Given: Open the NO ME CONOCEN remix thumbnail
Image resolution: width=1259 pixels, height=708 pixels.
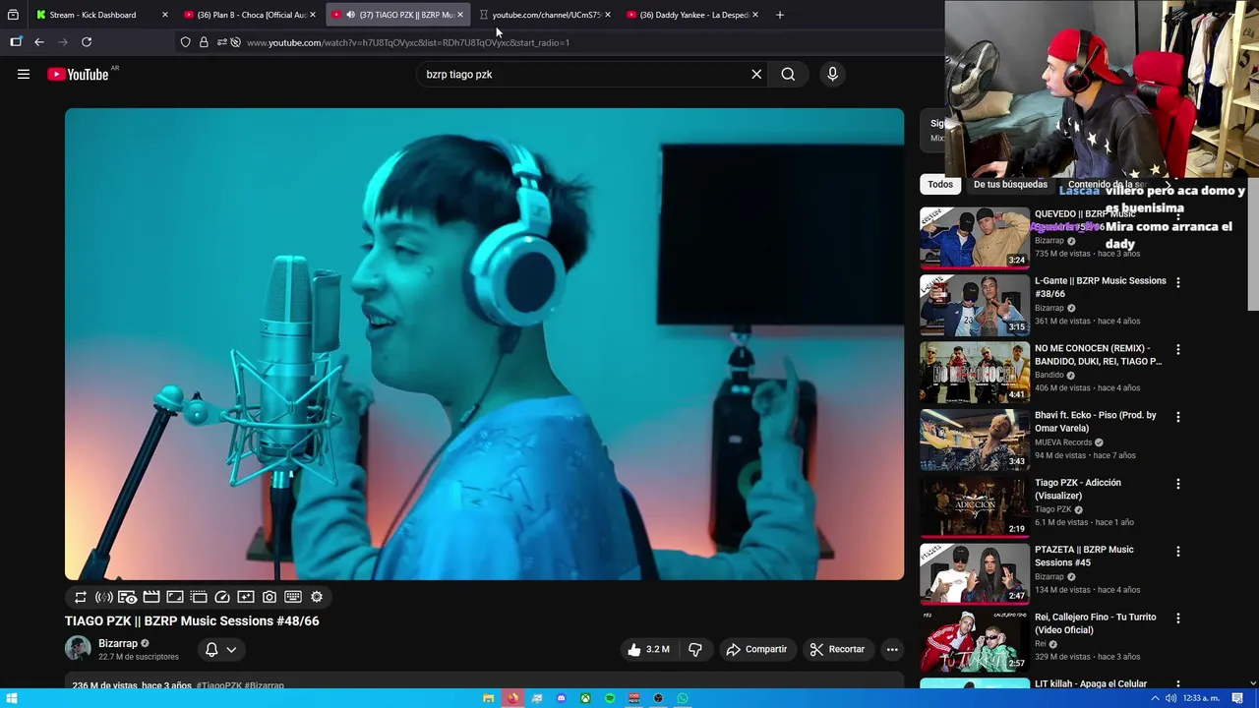Looking at the screenshot, I should pyautogui.click(x=974, y=372).
